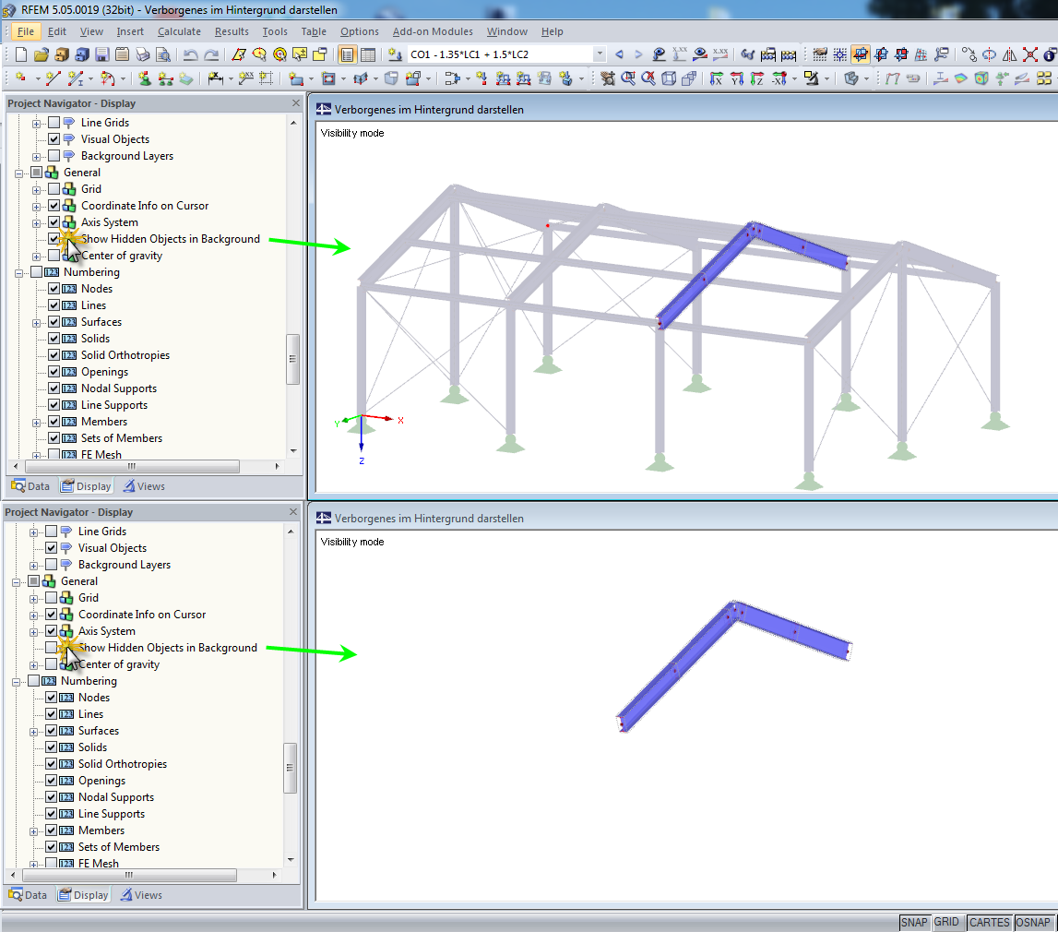
Task: Click the Open folder icon
Action: pyautogui.click(x=42, y=54)
